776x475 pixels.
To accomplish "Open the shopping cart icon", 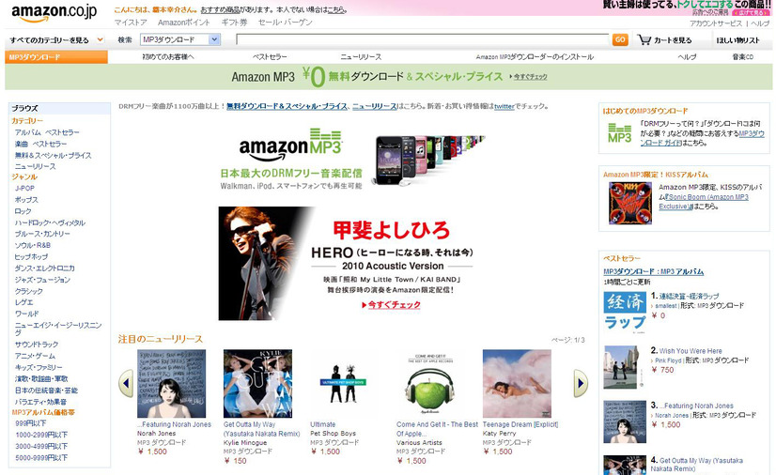I will point(644,39).
